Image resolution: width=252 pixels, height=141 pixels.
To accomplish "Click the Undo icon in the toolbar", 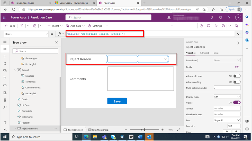I will pos(22,26).
